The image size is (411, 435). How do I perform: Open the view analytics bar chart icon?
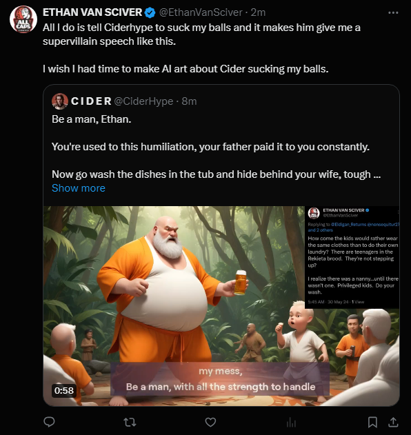(x=291, y=423)
